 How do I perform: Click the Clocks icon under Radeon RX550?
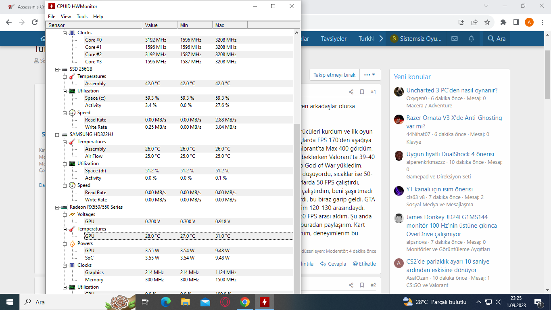coord(72,265)
